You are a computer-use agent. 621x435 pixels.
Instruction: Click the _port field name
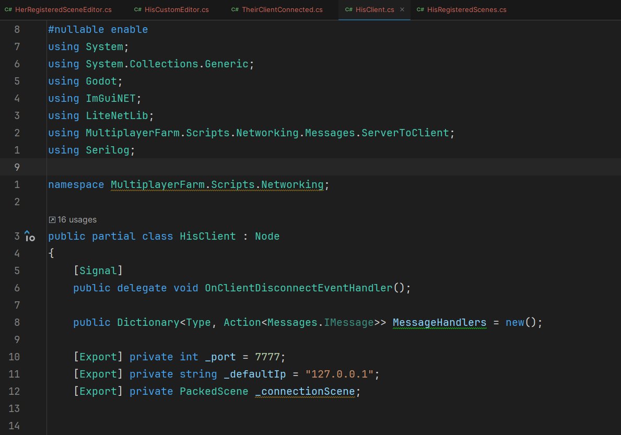click(x=220, y=357)
